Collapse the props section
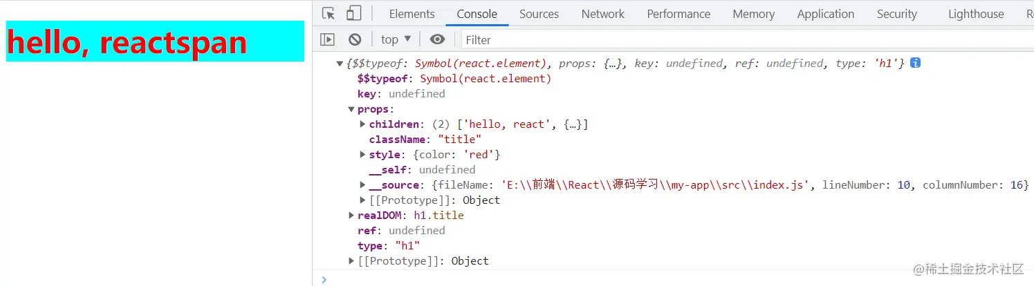Screen dimensions: 1034x286 (351, 109)
